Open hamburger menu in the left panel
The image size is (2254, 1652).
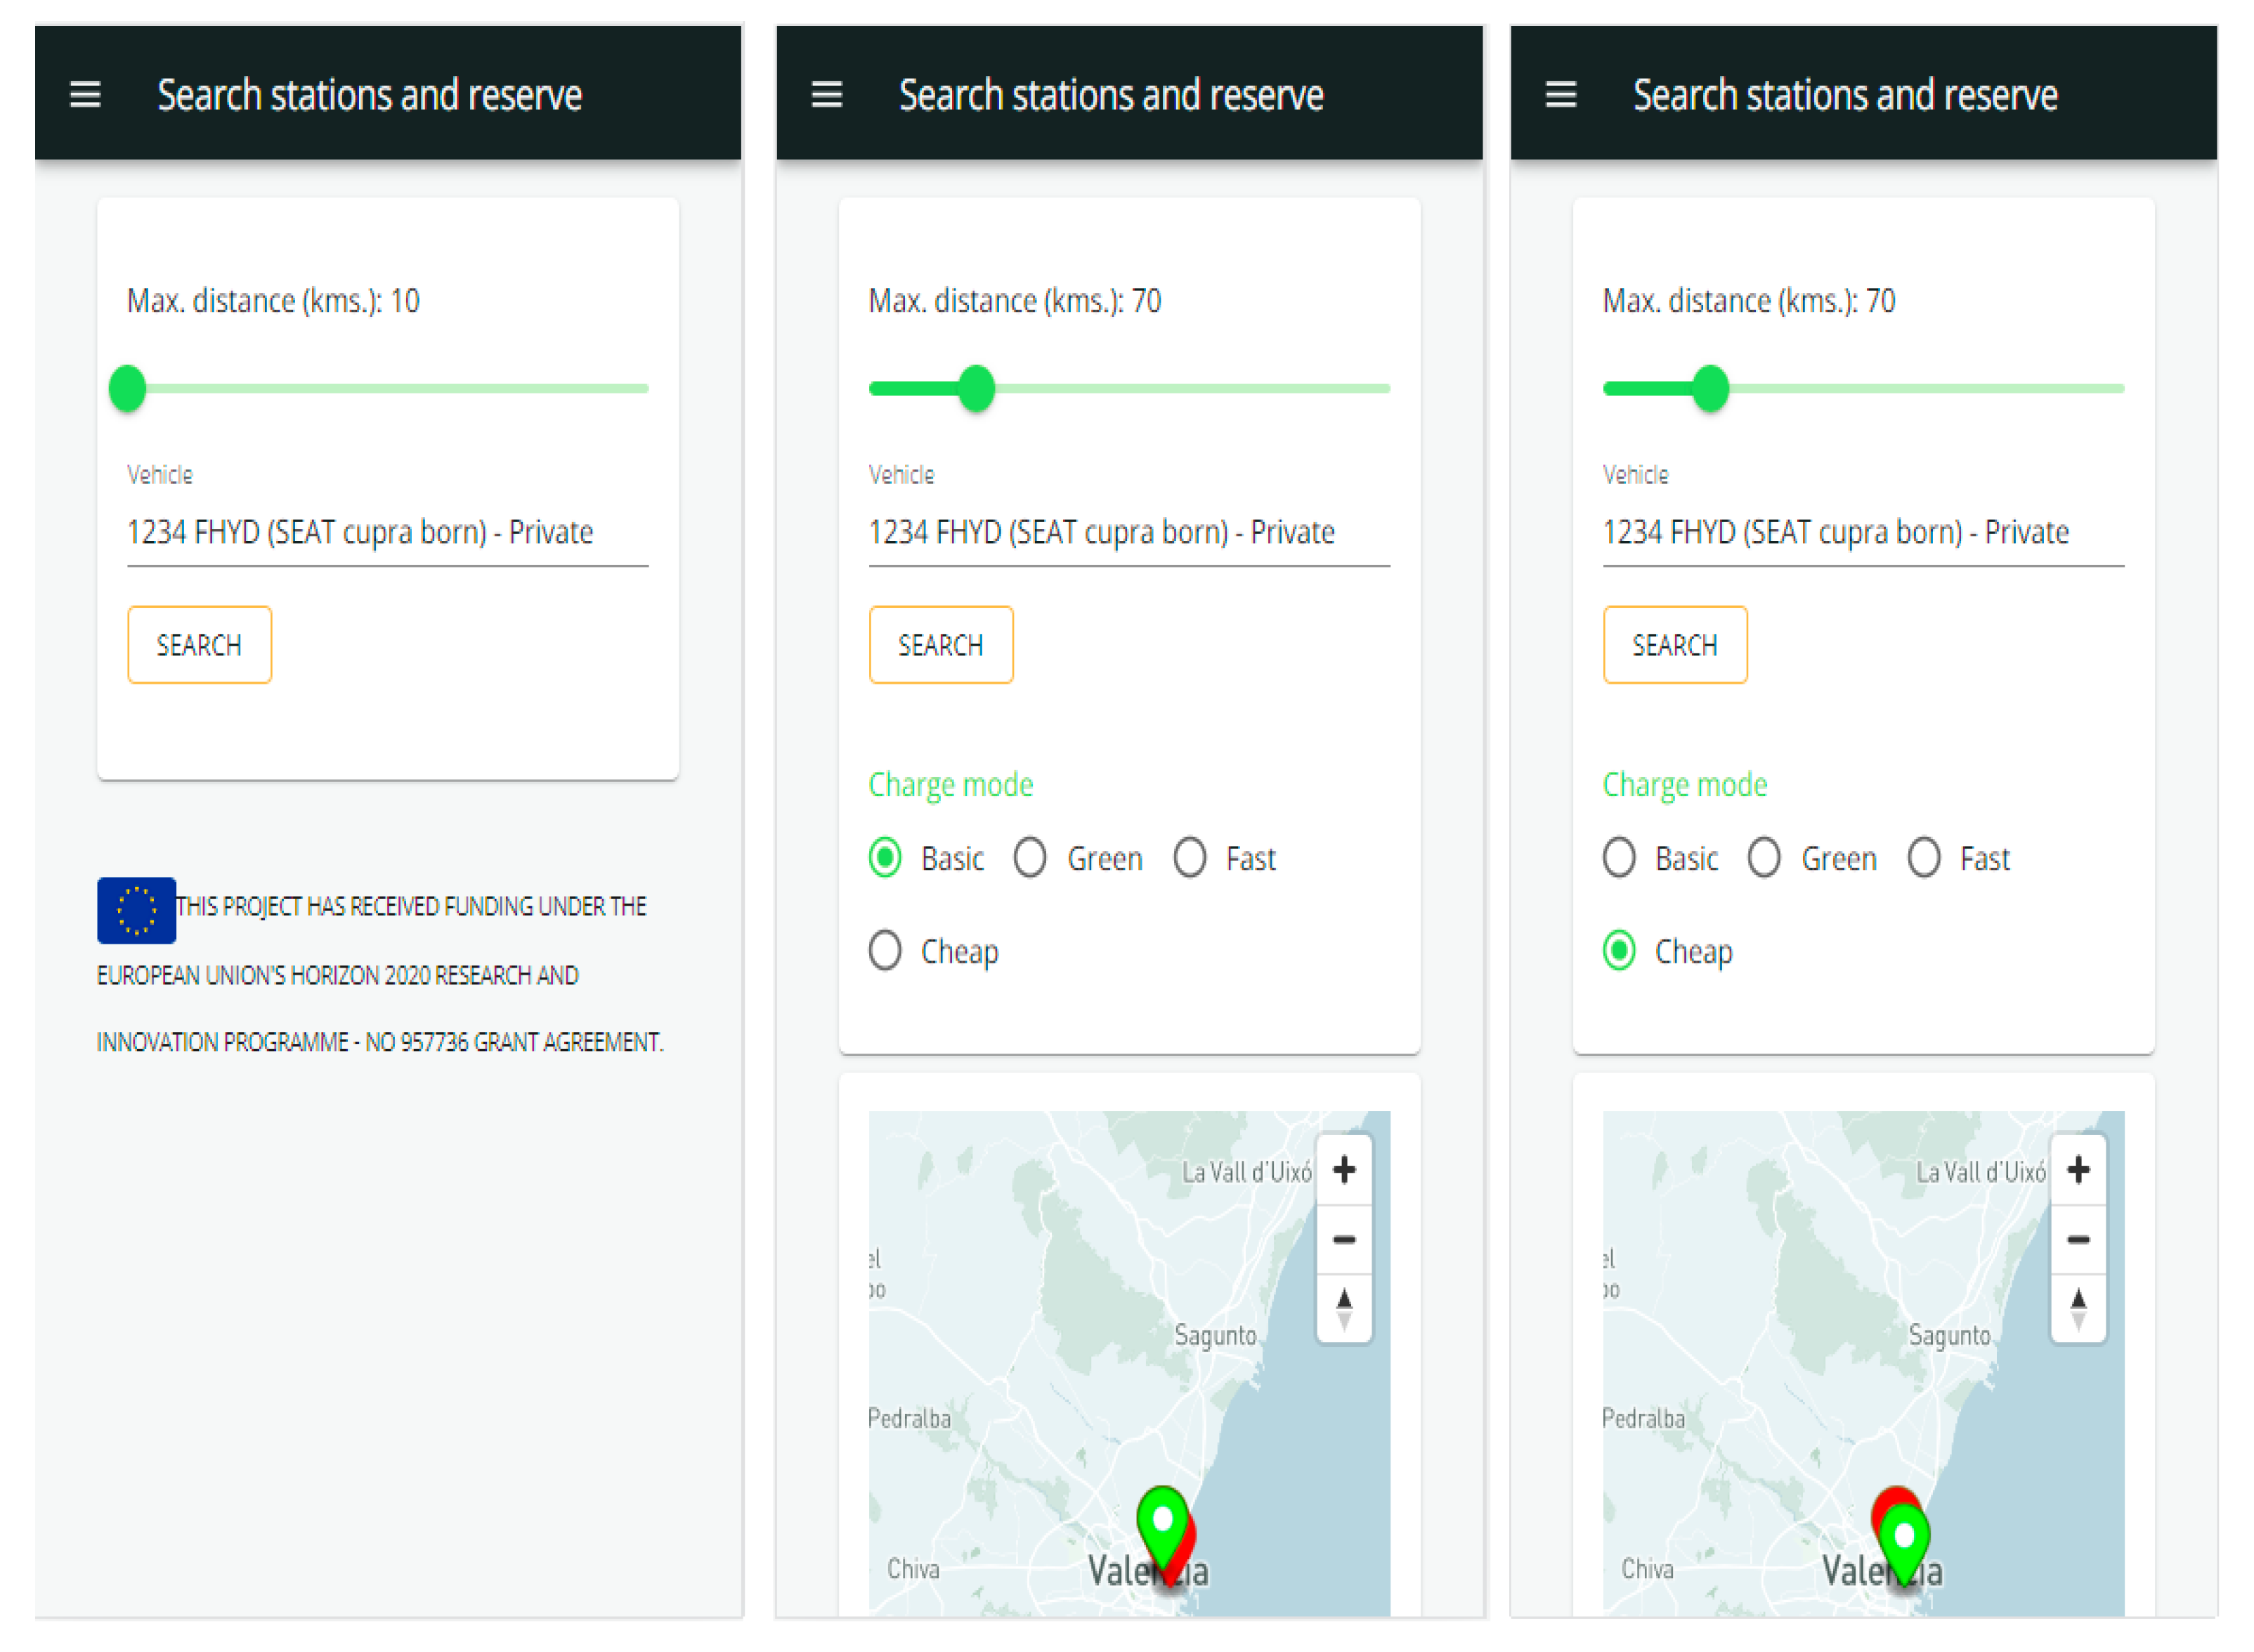point(85,95)
